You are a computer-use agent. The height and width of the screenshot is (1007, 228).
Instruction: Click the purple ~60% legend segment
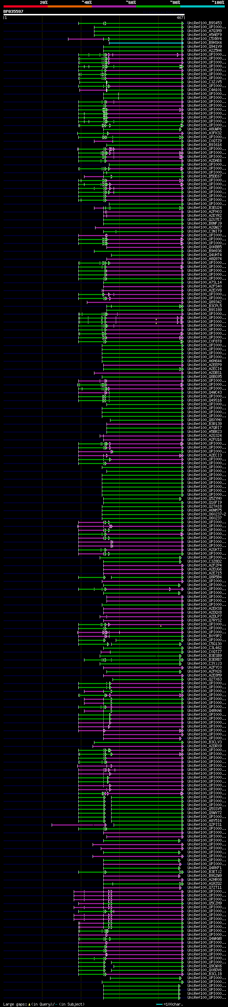pos(114,6)
